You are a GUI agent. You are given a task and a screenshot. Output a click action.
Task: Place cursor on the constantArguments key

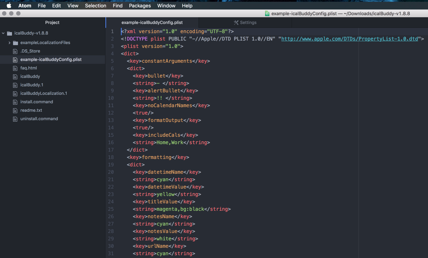(x=167, y=61)
